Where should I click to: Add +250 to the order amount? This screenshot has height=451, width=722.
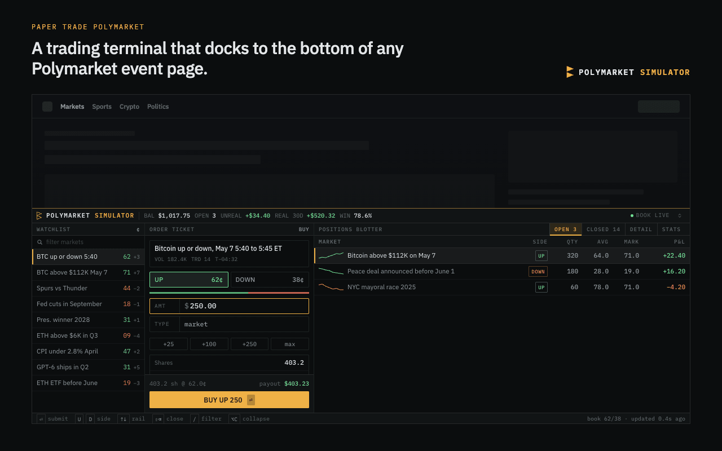[x=249, y=344]
